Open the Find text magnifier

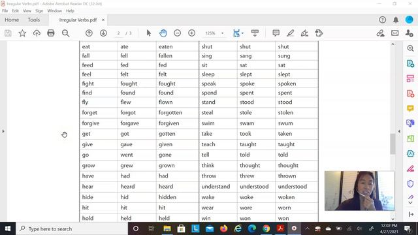click(x=65, y=33)
